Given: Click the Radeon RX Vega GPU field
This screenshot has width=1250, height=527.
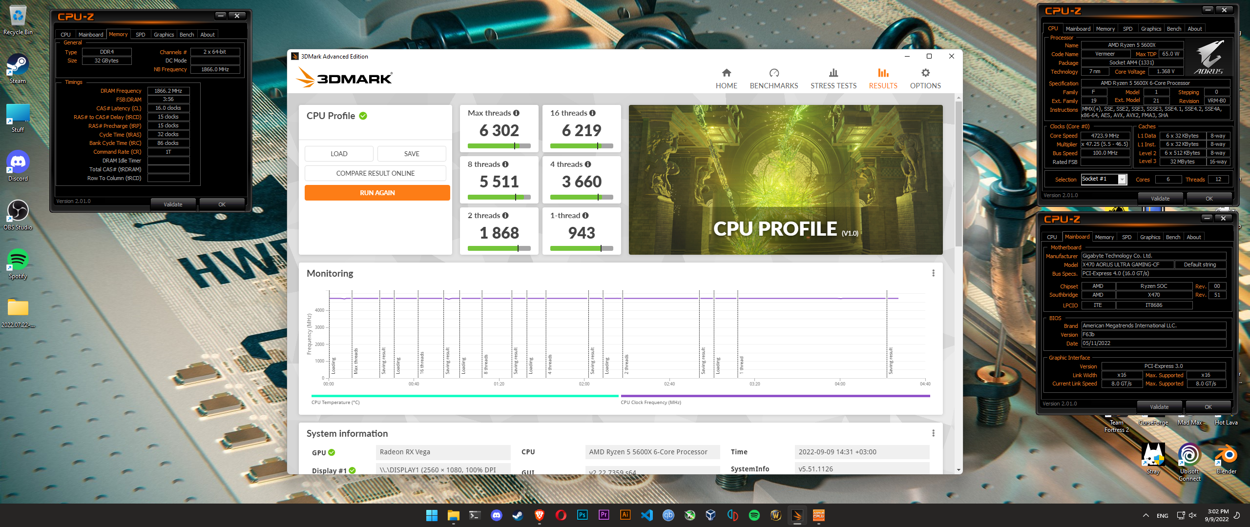Looking at the screenshot, I should pos(443,452).
